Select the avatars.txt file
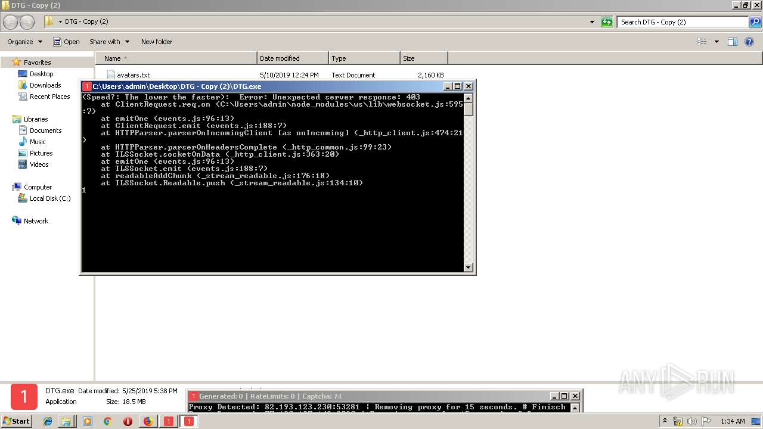The image size is (763, 429). click(133, 75)
